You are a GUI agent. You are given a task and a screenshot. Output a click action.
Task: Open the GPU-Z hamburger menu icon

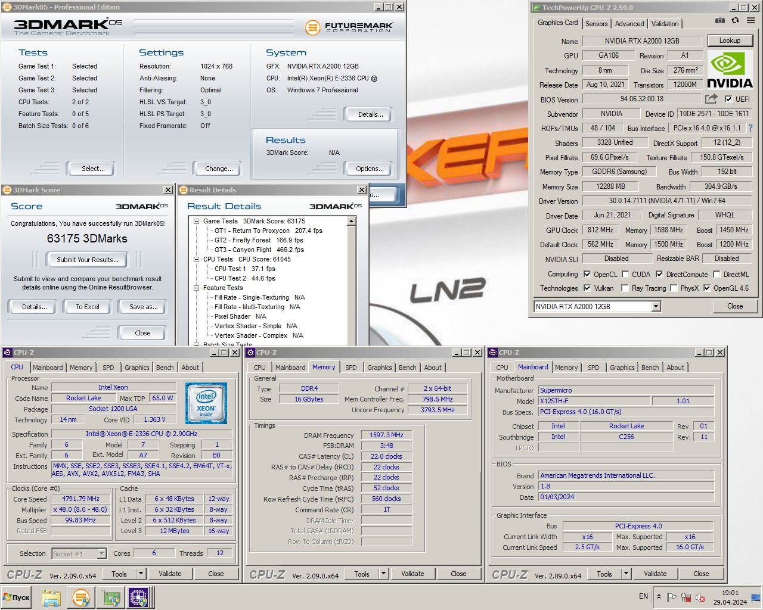(x=751, y=21)
